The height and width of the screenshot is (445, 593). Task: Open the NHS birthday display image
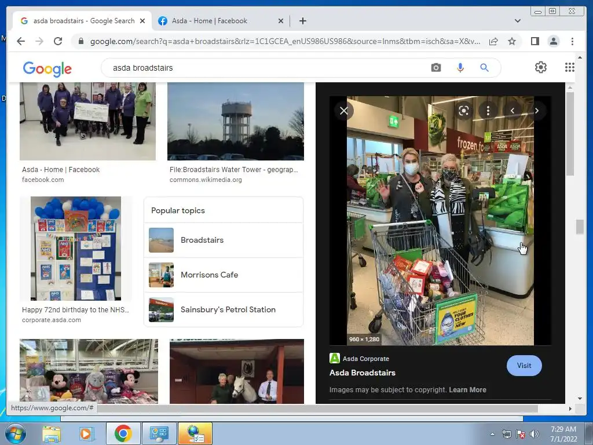76,248
